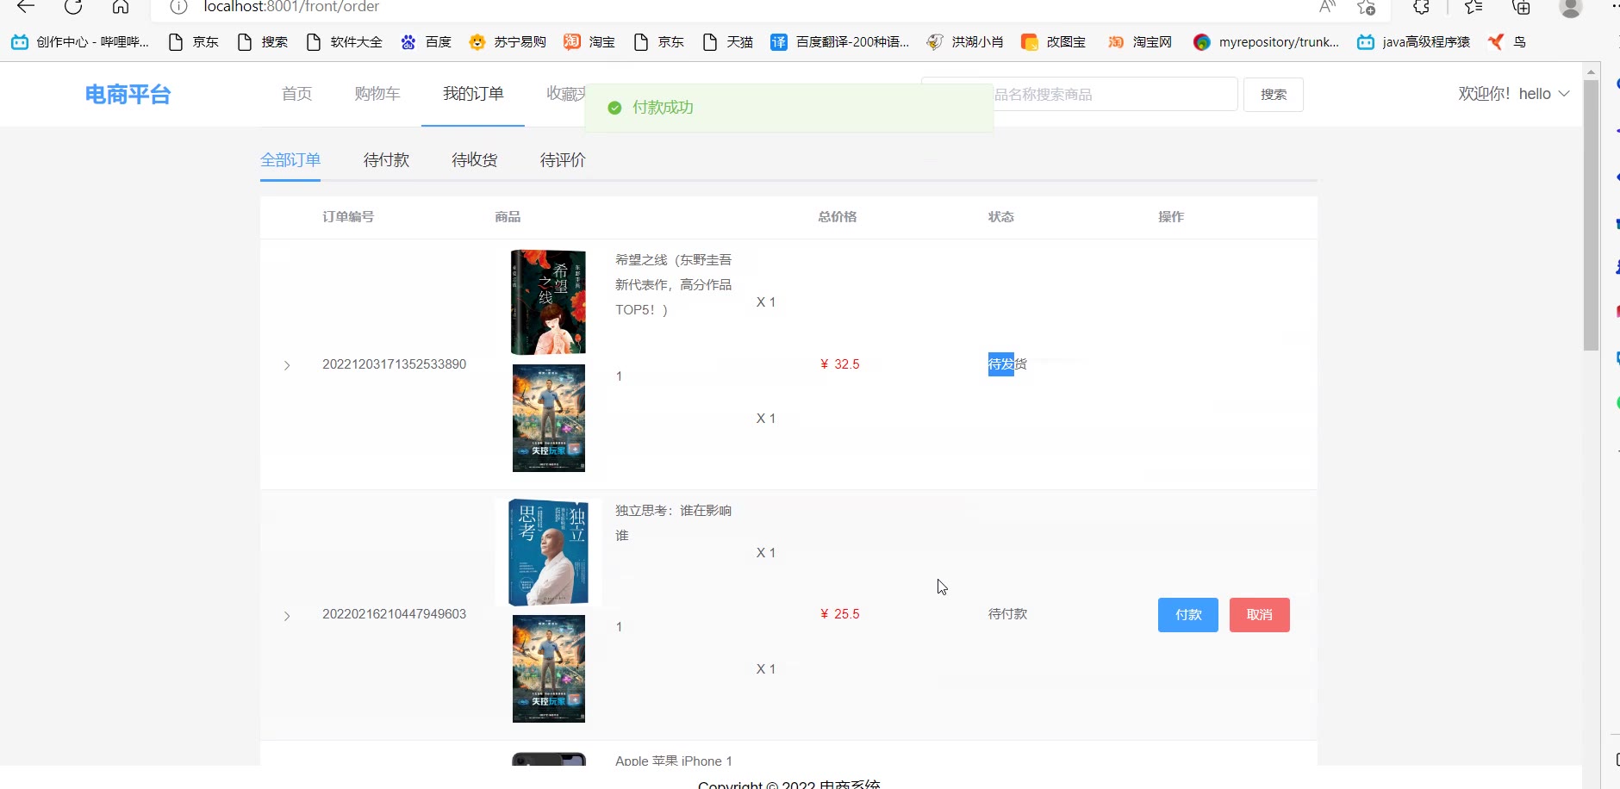Open the 搜索 bookmark

(x=262, y=42)
